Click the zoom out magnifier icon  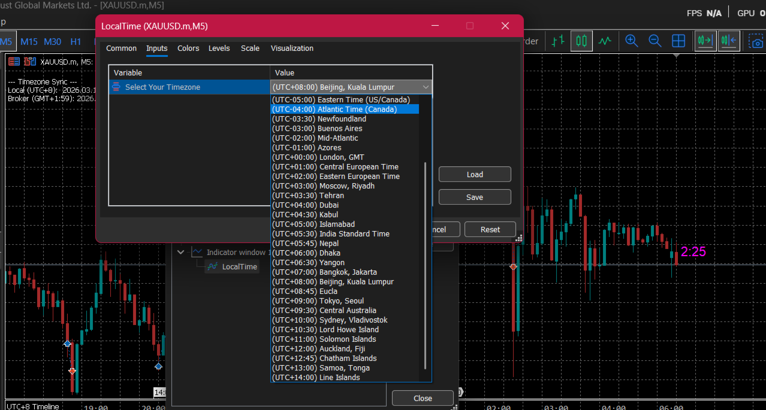tap(655, 41)
